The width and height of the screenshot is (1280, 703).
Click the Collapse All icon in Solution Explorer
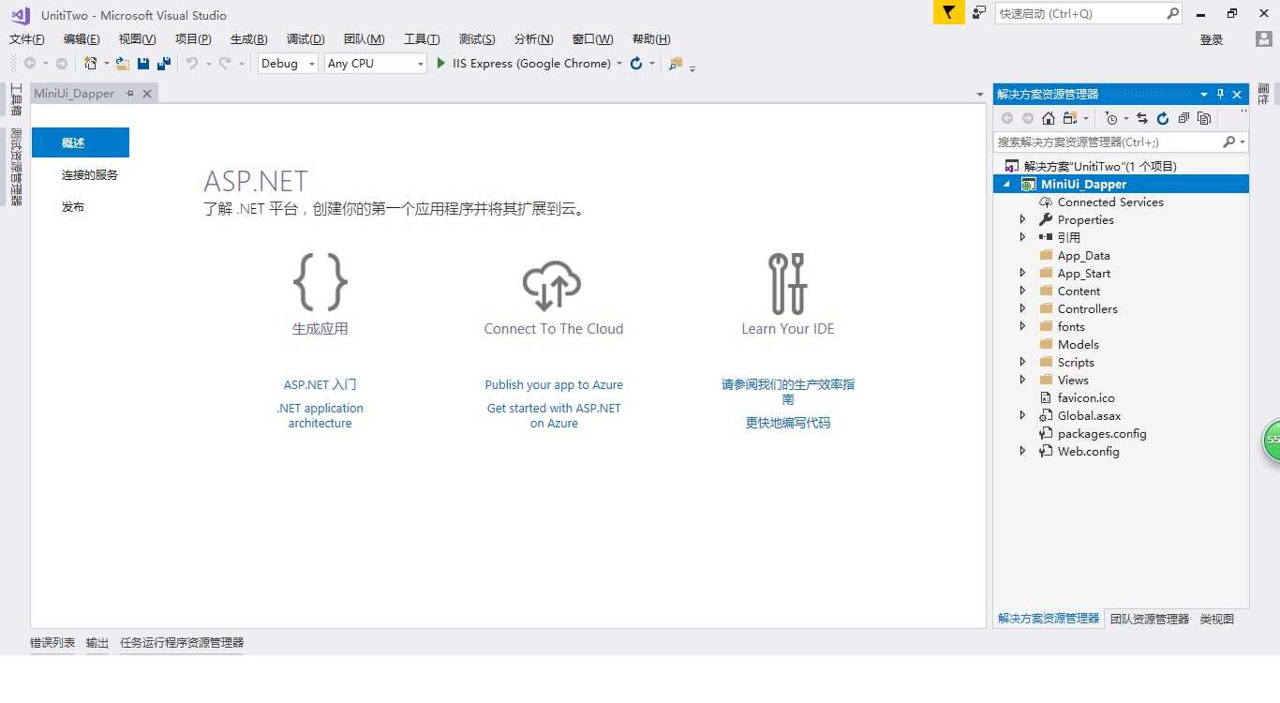pyautogui.click(x=1183, y=118)
